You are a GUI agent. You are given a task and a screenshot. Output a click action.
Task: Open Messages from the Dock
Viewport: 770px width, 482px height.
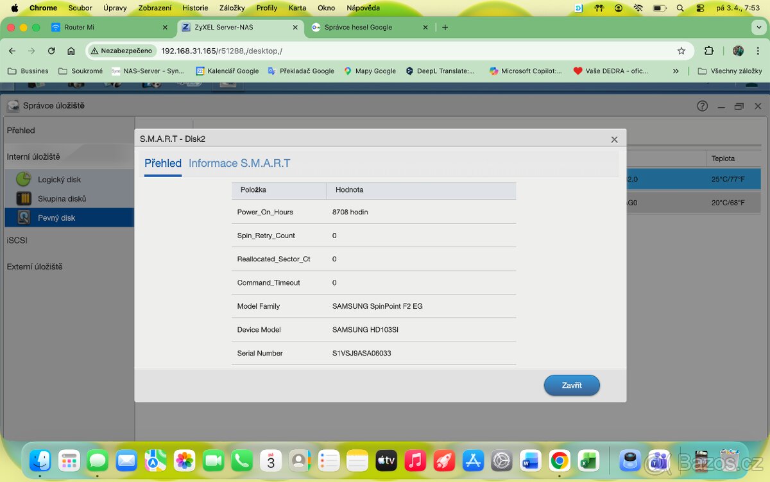pyautogui.click(x=98, y=460)
